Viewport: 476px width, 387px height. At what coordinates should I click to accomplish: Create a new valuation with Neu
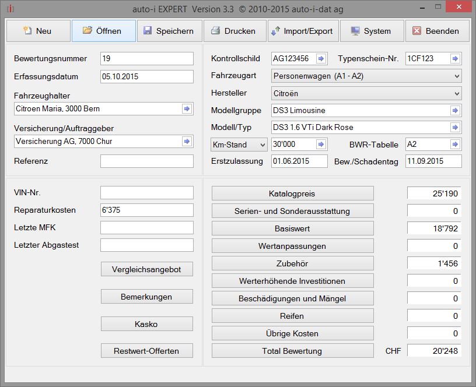pos(38,31)
